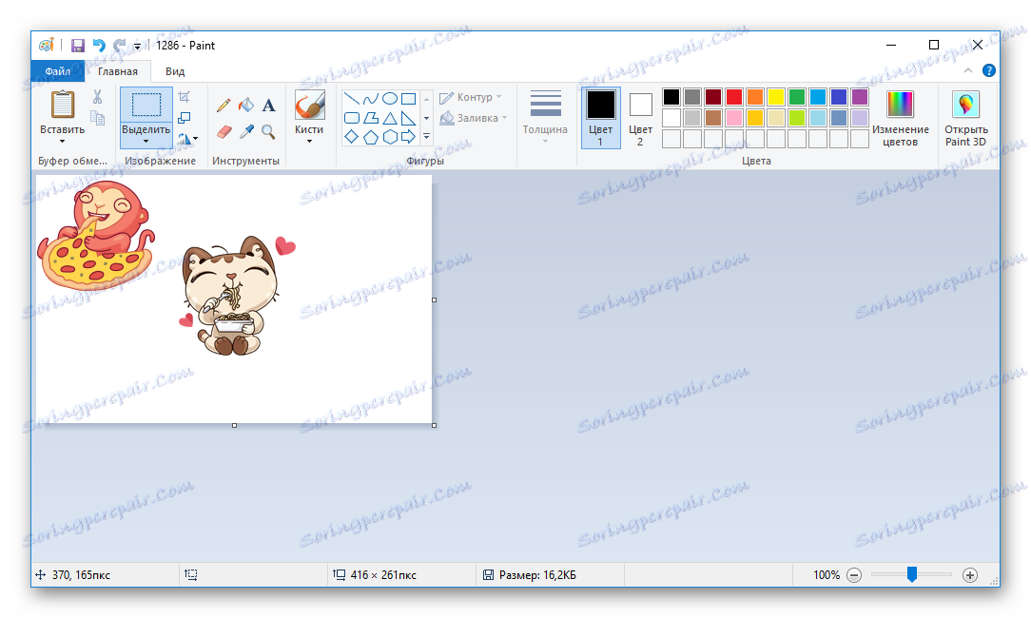Screen dimensions: 1031x618
Task: Save the file with the floppy disk icon
Action: click(78, 46)
